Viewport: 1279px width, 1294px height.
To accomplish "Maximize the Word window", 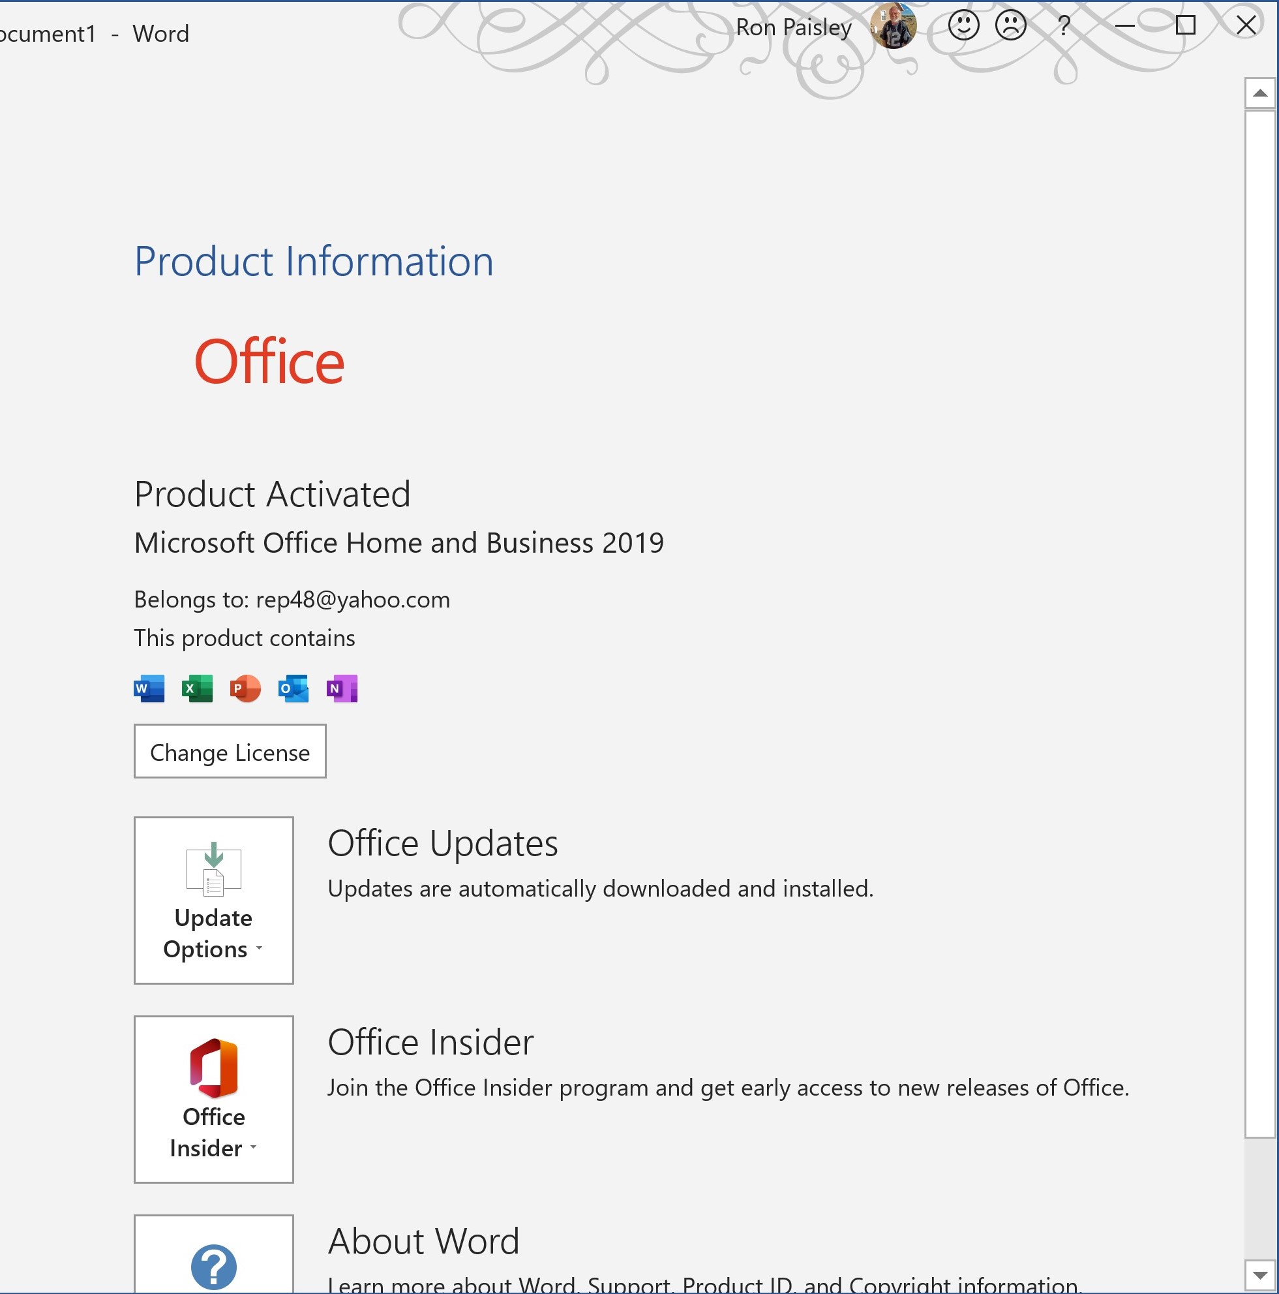I will click(x=1185, y=25).
